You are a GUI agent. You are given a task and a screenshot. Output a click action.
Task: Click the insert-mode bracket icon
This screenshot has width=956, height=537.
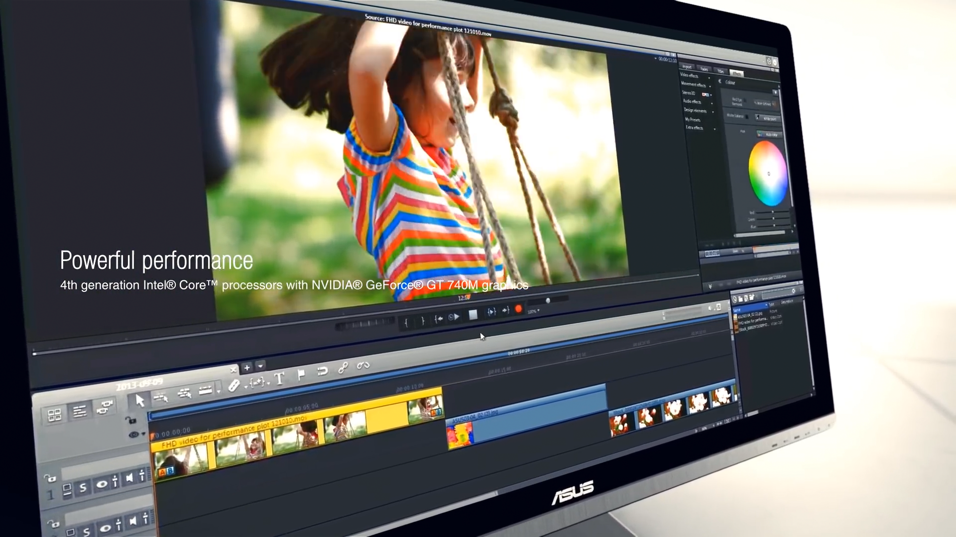point(257,382)
